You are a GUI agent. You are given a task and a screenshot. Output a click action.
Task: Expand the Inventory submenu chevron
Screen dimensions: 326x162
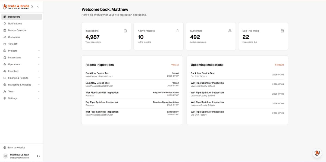39,71
